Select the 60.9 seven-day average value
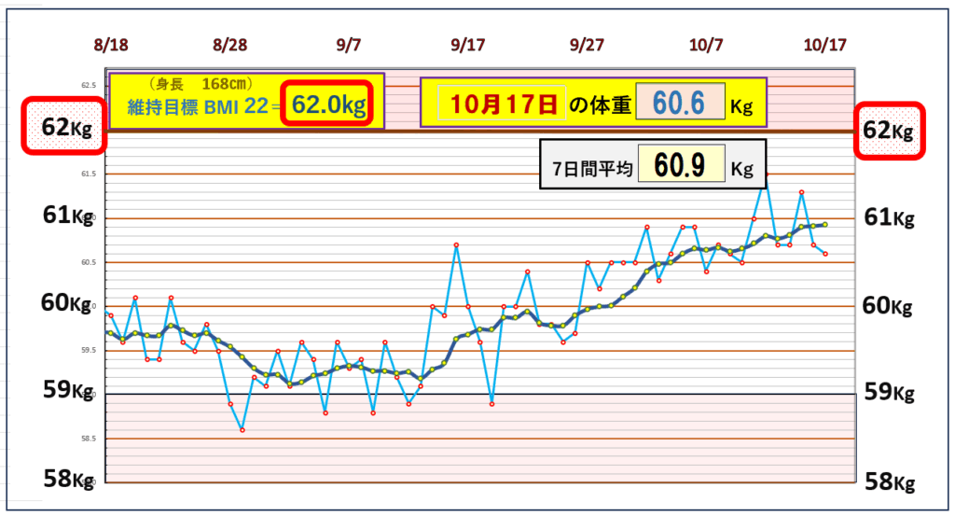 pos(681,167)
